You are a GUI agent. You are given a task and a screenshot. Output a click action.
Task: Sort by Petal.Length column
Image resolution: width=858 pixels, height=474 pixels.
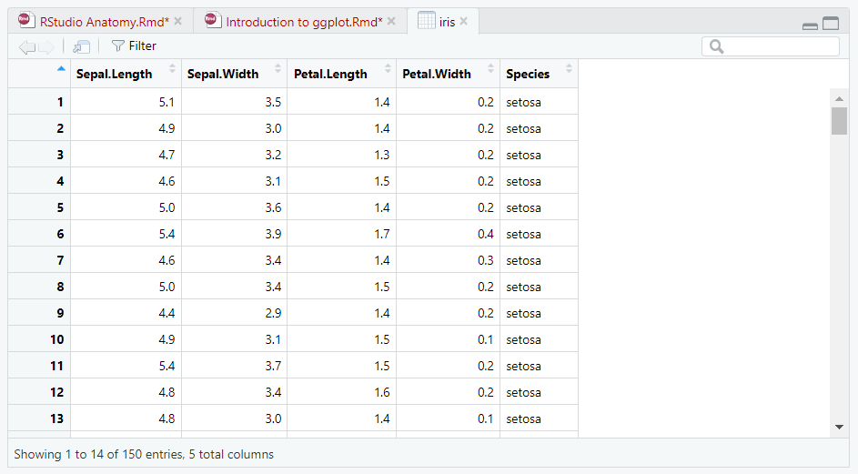pyautogui.click(x=340, y=74)
